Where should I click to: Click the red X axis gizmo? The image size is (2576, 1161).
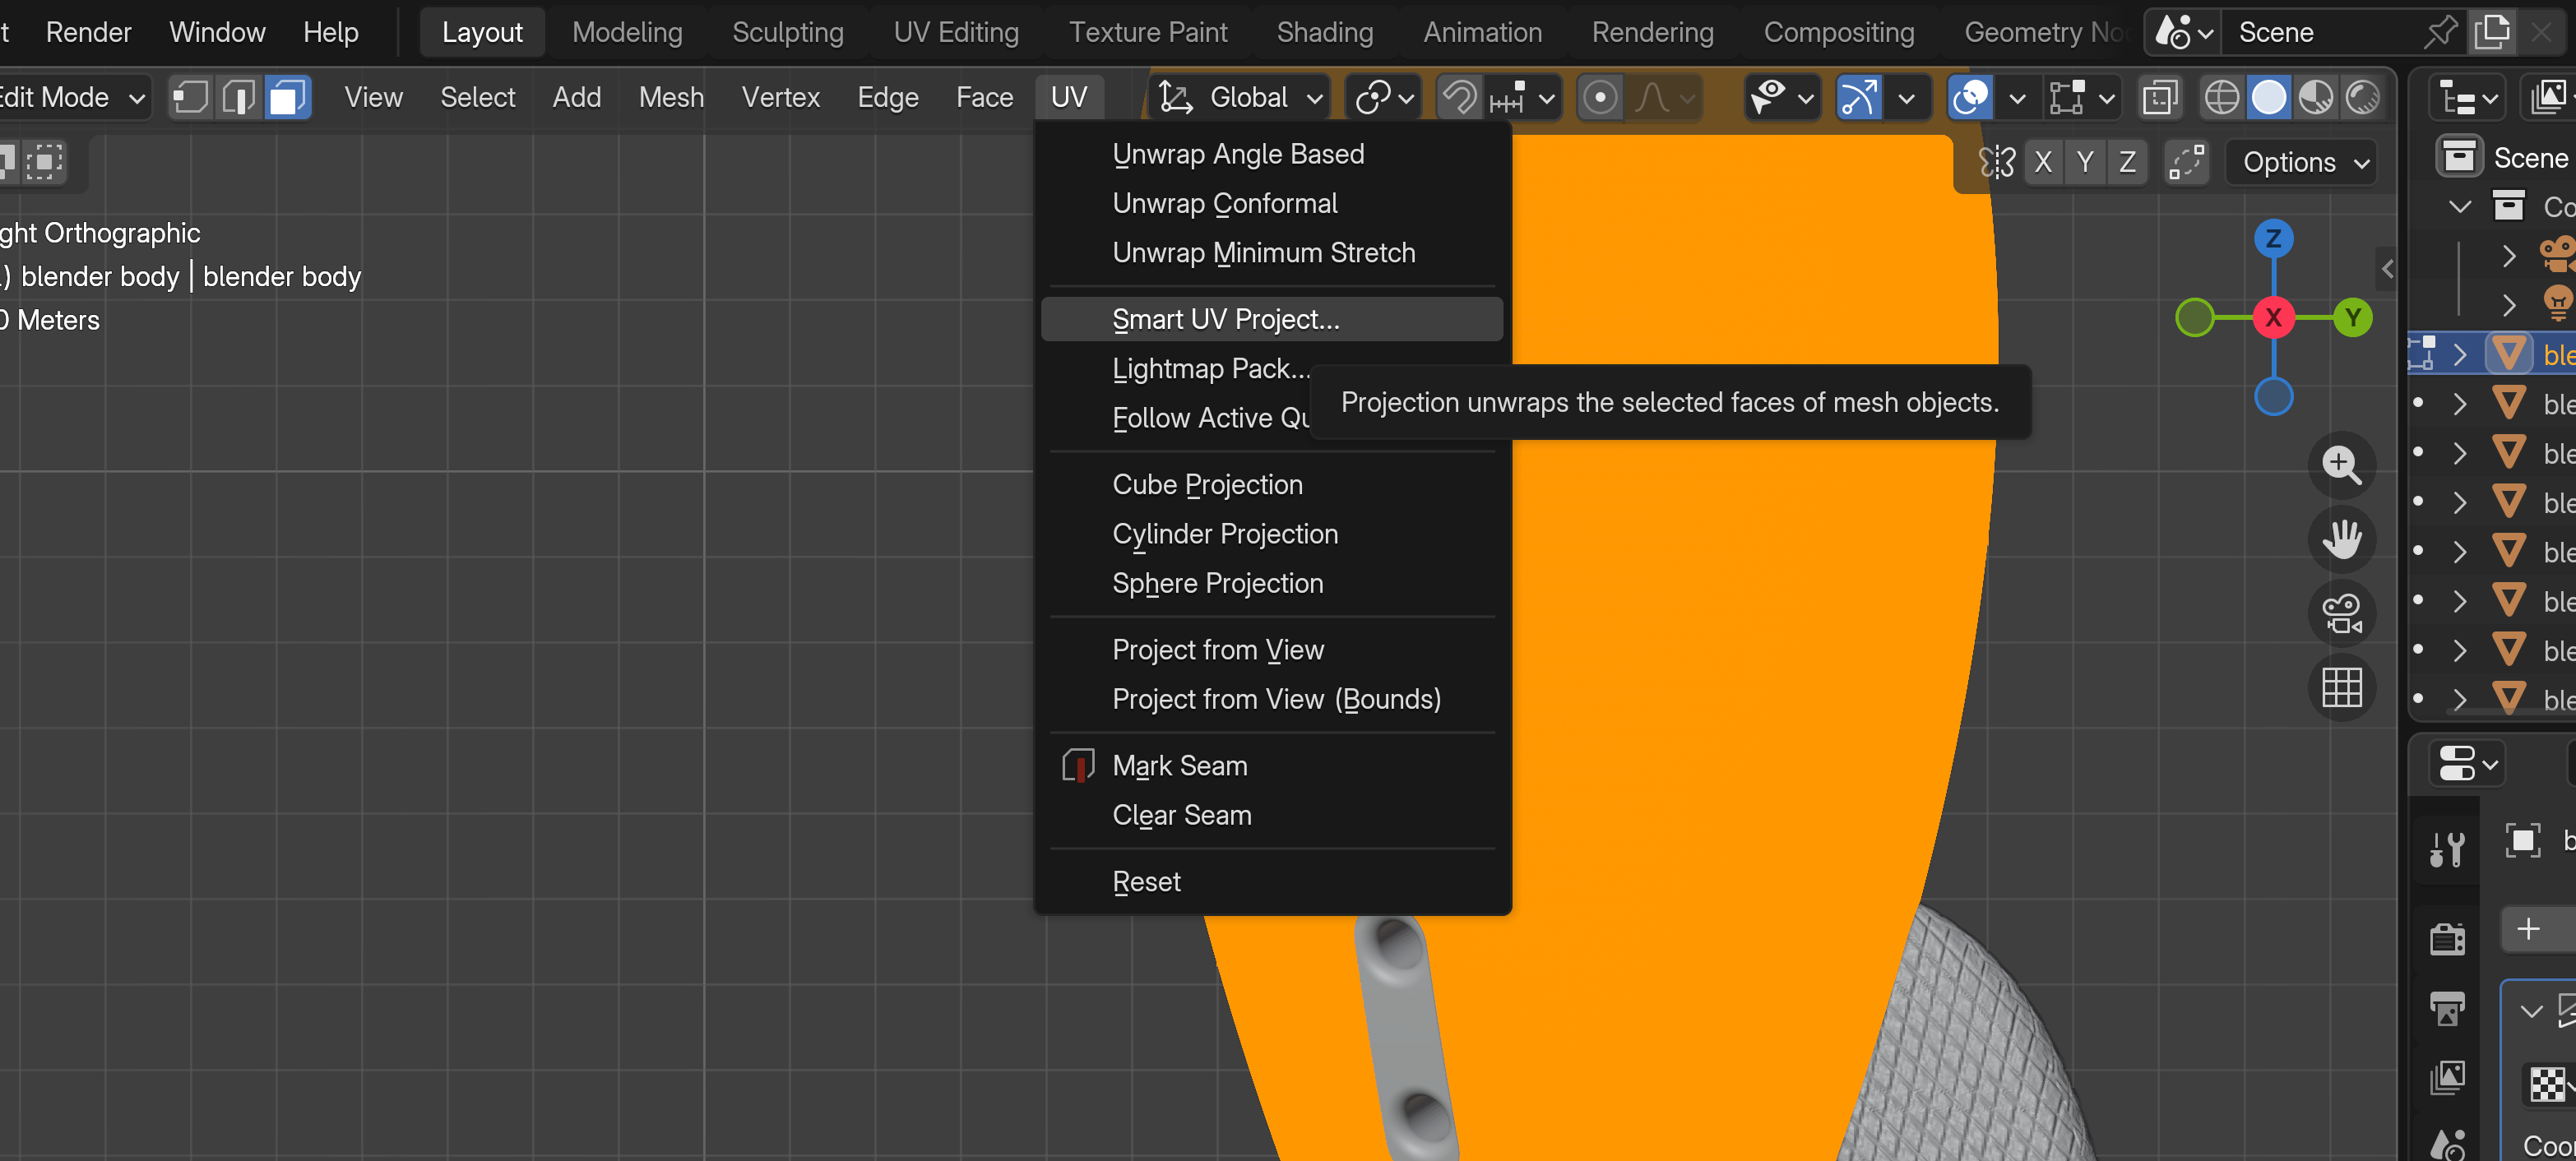coord(2273,318)
